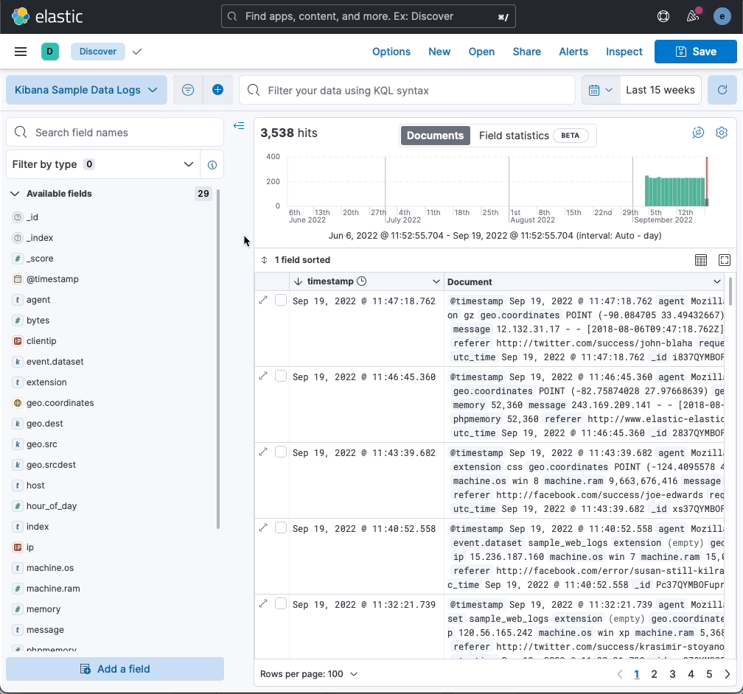Go to next results page arrow
Screen dimensions: 743x694
(x=727, y=674)
